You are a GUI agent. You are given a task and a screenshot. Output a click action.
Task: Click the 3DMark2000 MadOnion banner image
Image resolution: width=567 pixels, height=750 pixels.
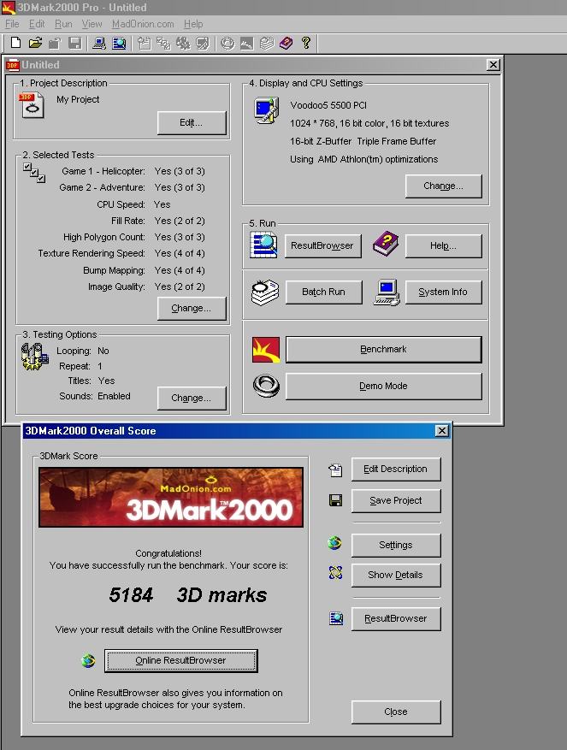tap(171, 498)
